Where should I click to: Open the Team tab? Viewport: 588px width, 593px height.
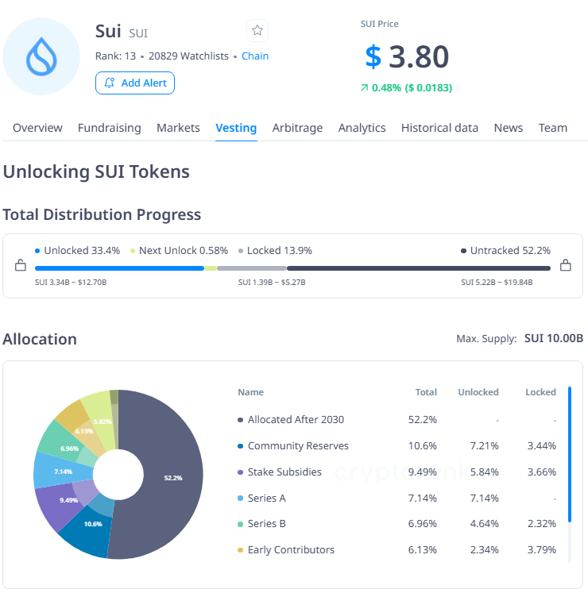click(553, 128)
